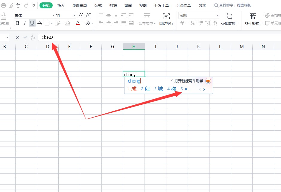Image resolution: width=281 pixels, height=192 pixels.
Task: Open 打开智能写作助手 in IME popup
Action: pos(187,81)
